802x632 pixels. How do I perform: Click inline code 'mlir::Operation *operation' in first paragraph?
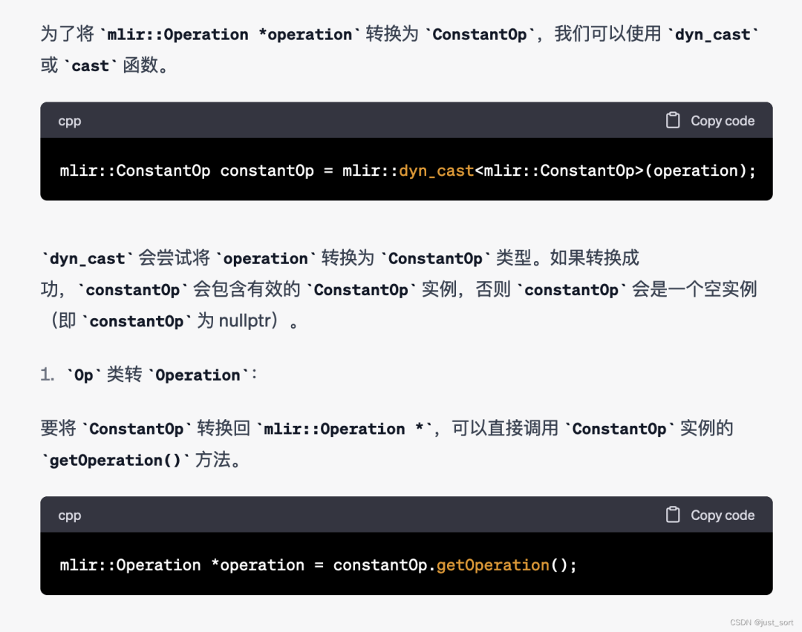(x=229, y=35)
